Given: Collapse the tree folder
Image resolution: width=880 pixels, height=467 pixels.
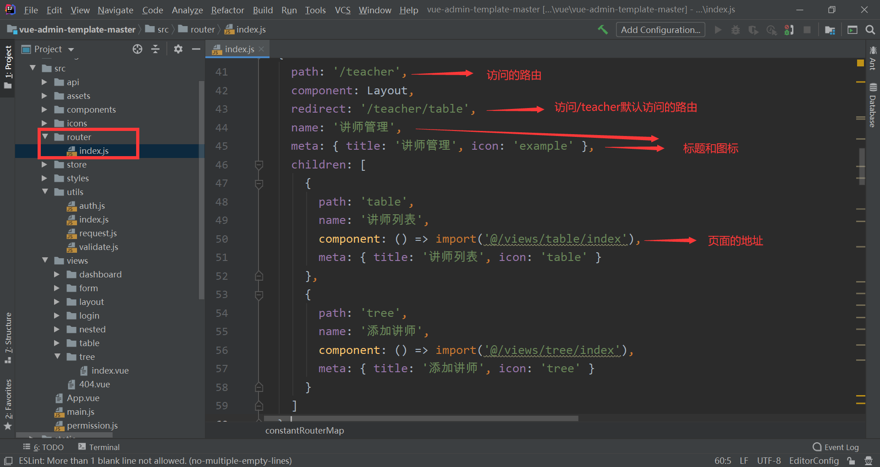Looking at the screenshot, I should coord(58,356).
